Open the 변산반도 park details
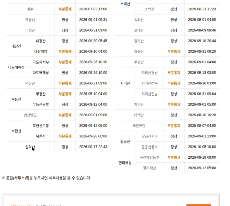The image size is (230, 206). coord(30,115)
